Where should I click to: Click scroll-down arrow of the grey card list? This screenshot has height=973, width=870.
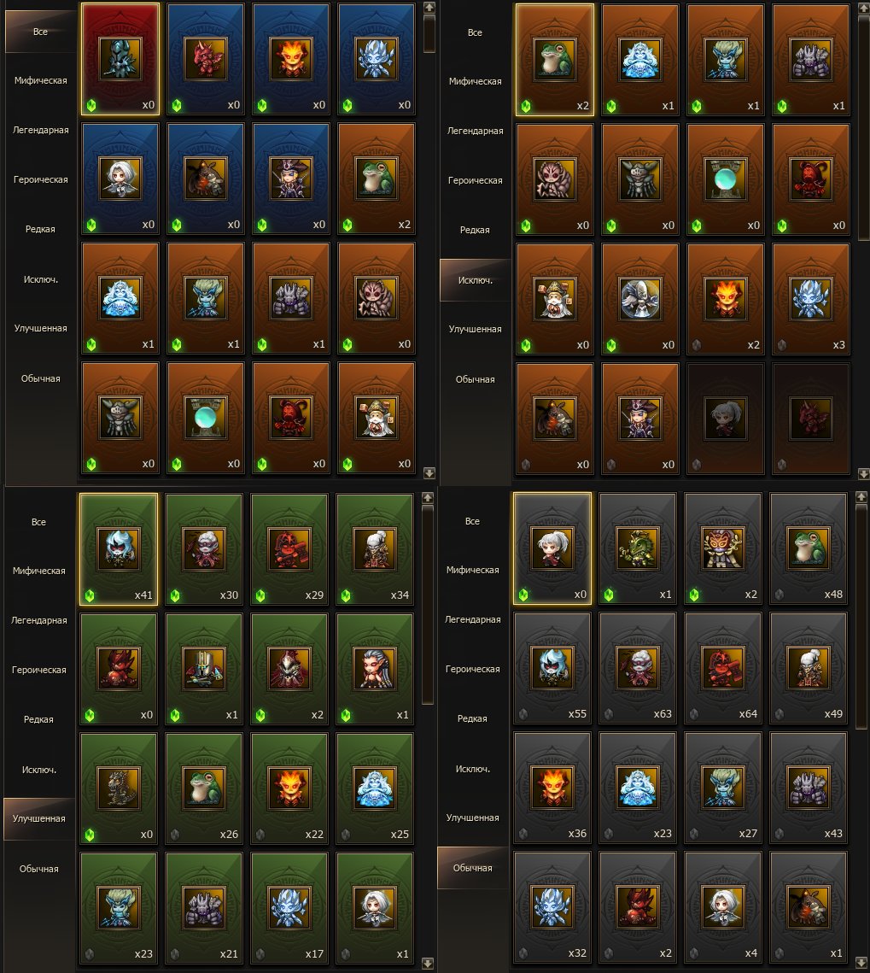(x=861, y=963)
